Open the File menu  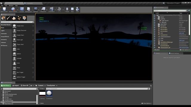2,6
